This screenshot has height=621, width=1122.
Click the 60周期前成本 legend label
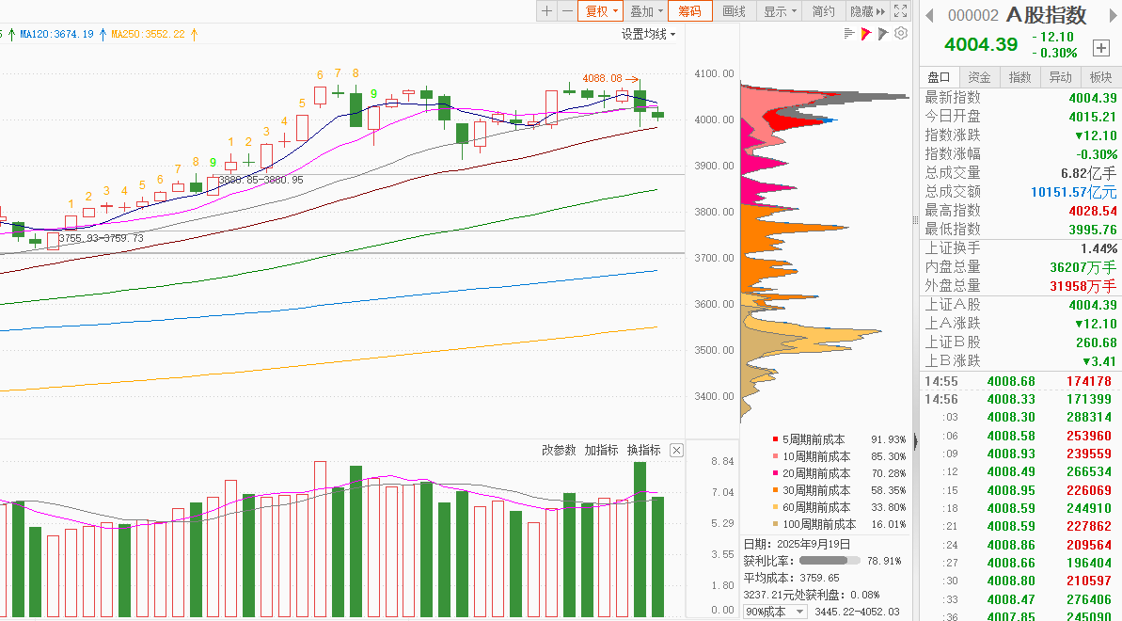click(x=816, y=507)
